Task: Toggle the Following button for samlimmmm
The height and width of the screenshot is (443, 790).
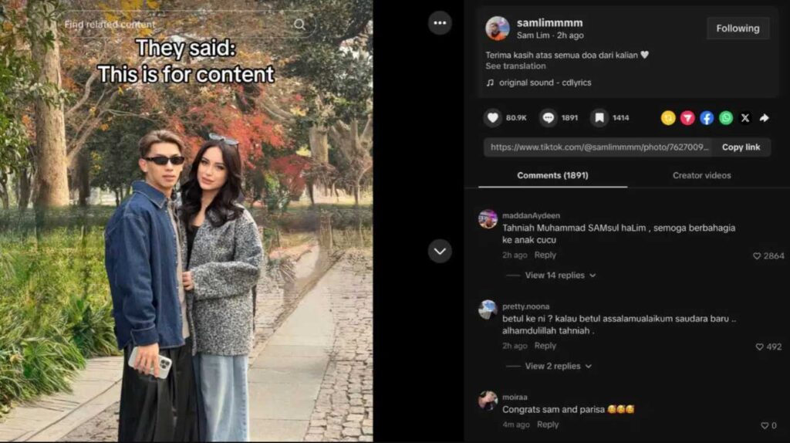Action: 738,29
